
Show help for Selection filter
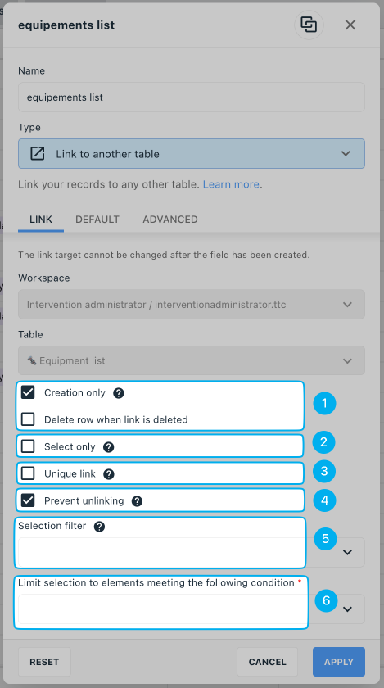pyautogui.click(x=100, y=526)
